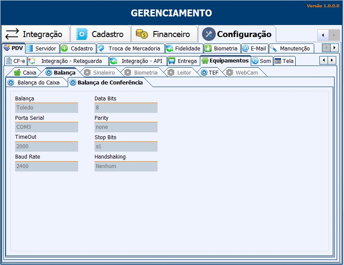344x265 pixels.
Task: Select the Biometria icon in second row
Action: (x=208, y=48)
